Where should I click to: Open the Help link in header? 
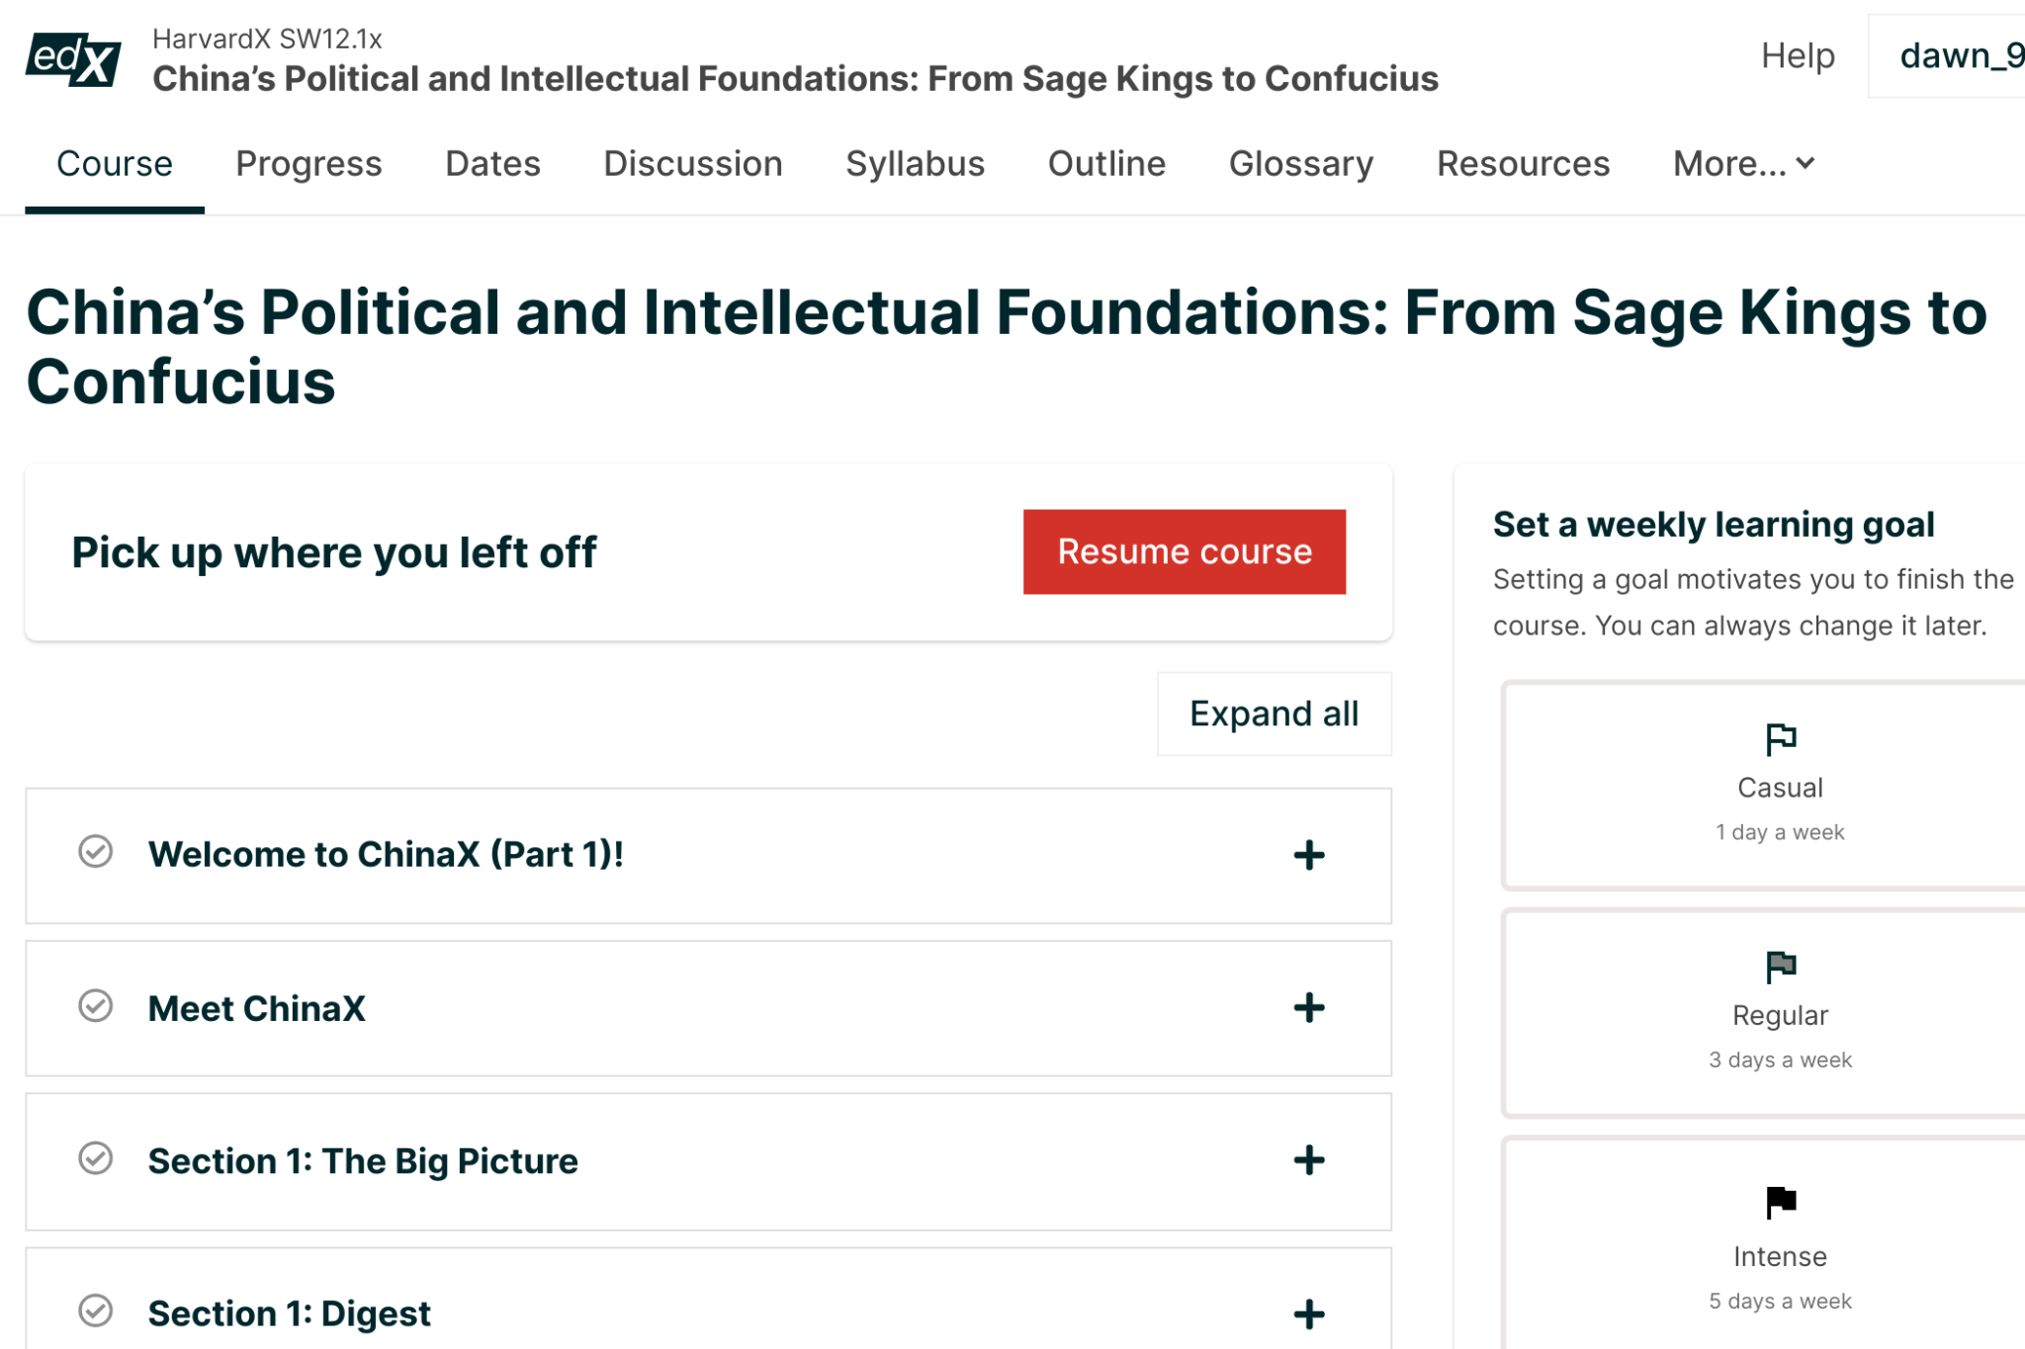pyautogui.click(x=1797, y=55)
